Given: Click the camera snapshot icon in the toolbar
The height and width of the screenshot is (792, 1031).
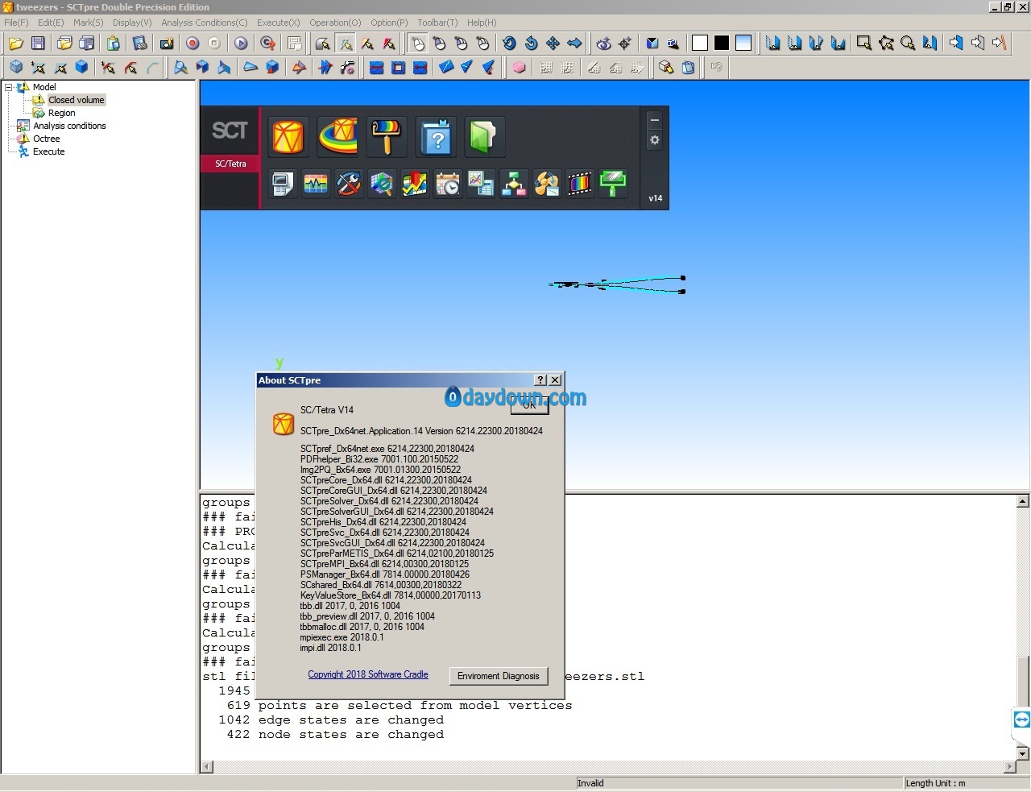Looking at the screenshot, I should pos(167,44).
